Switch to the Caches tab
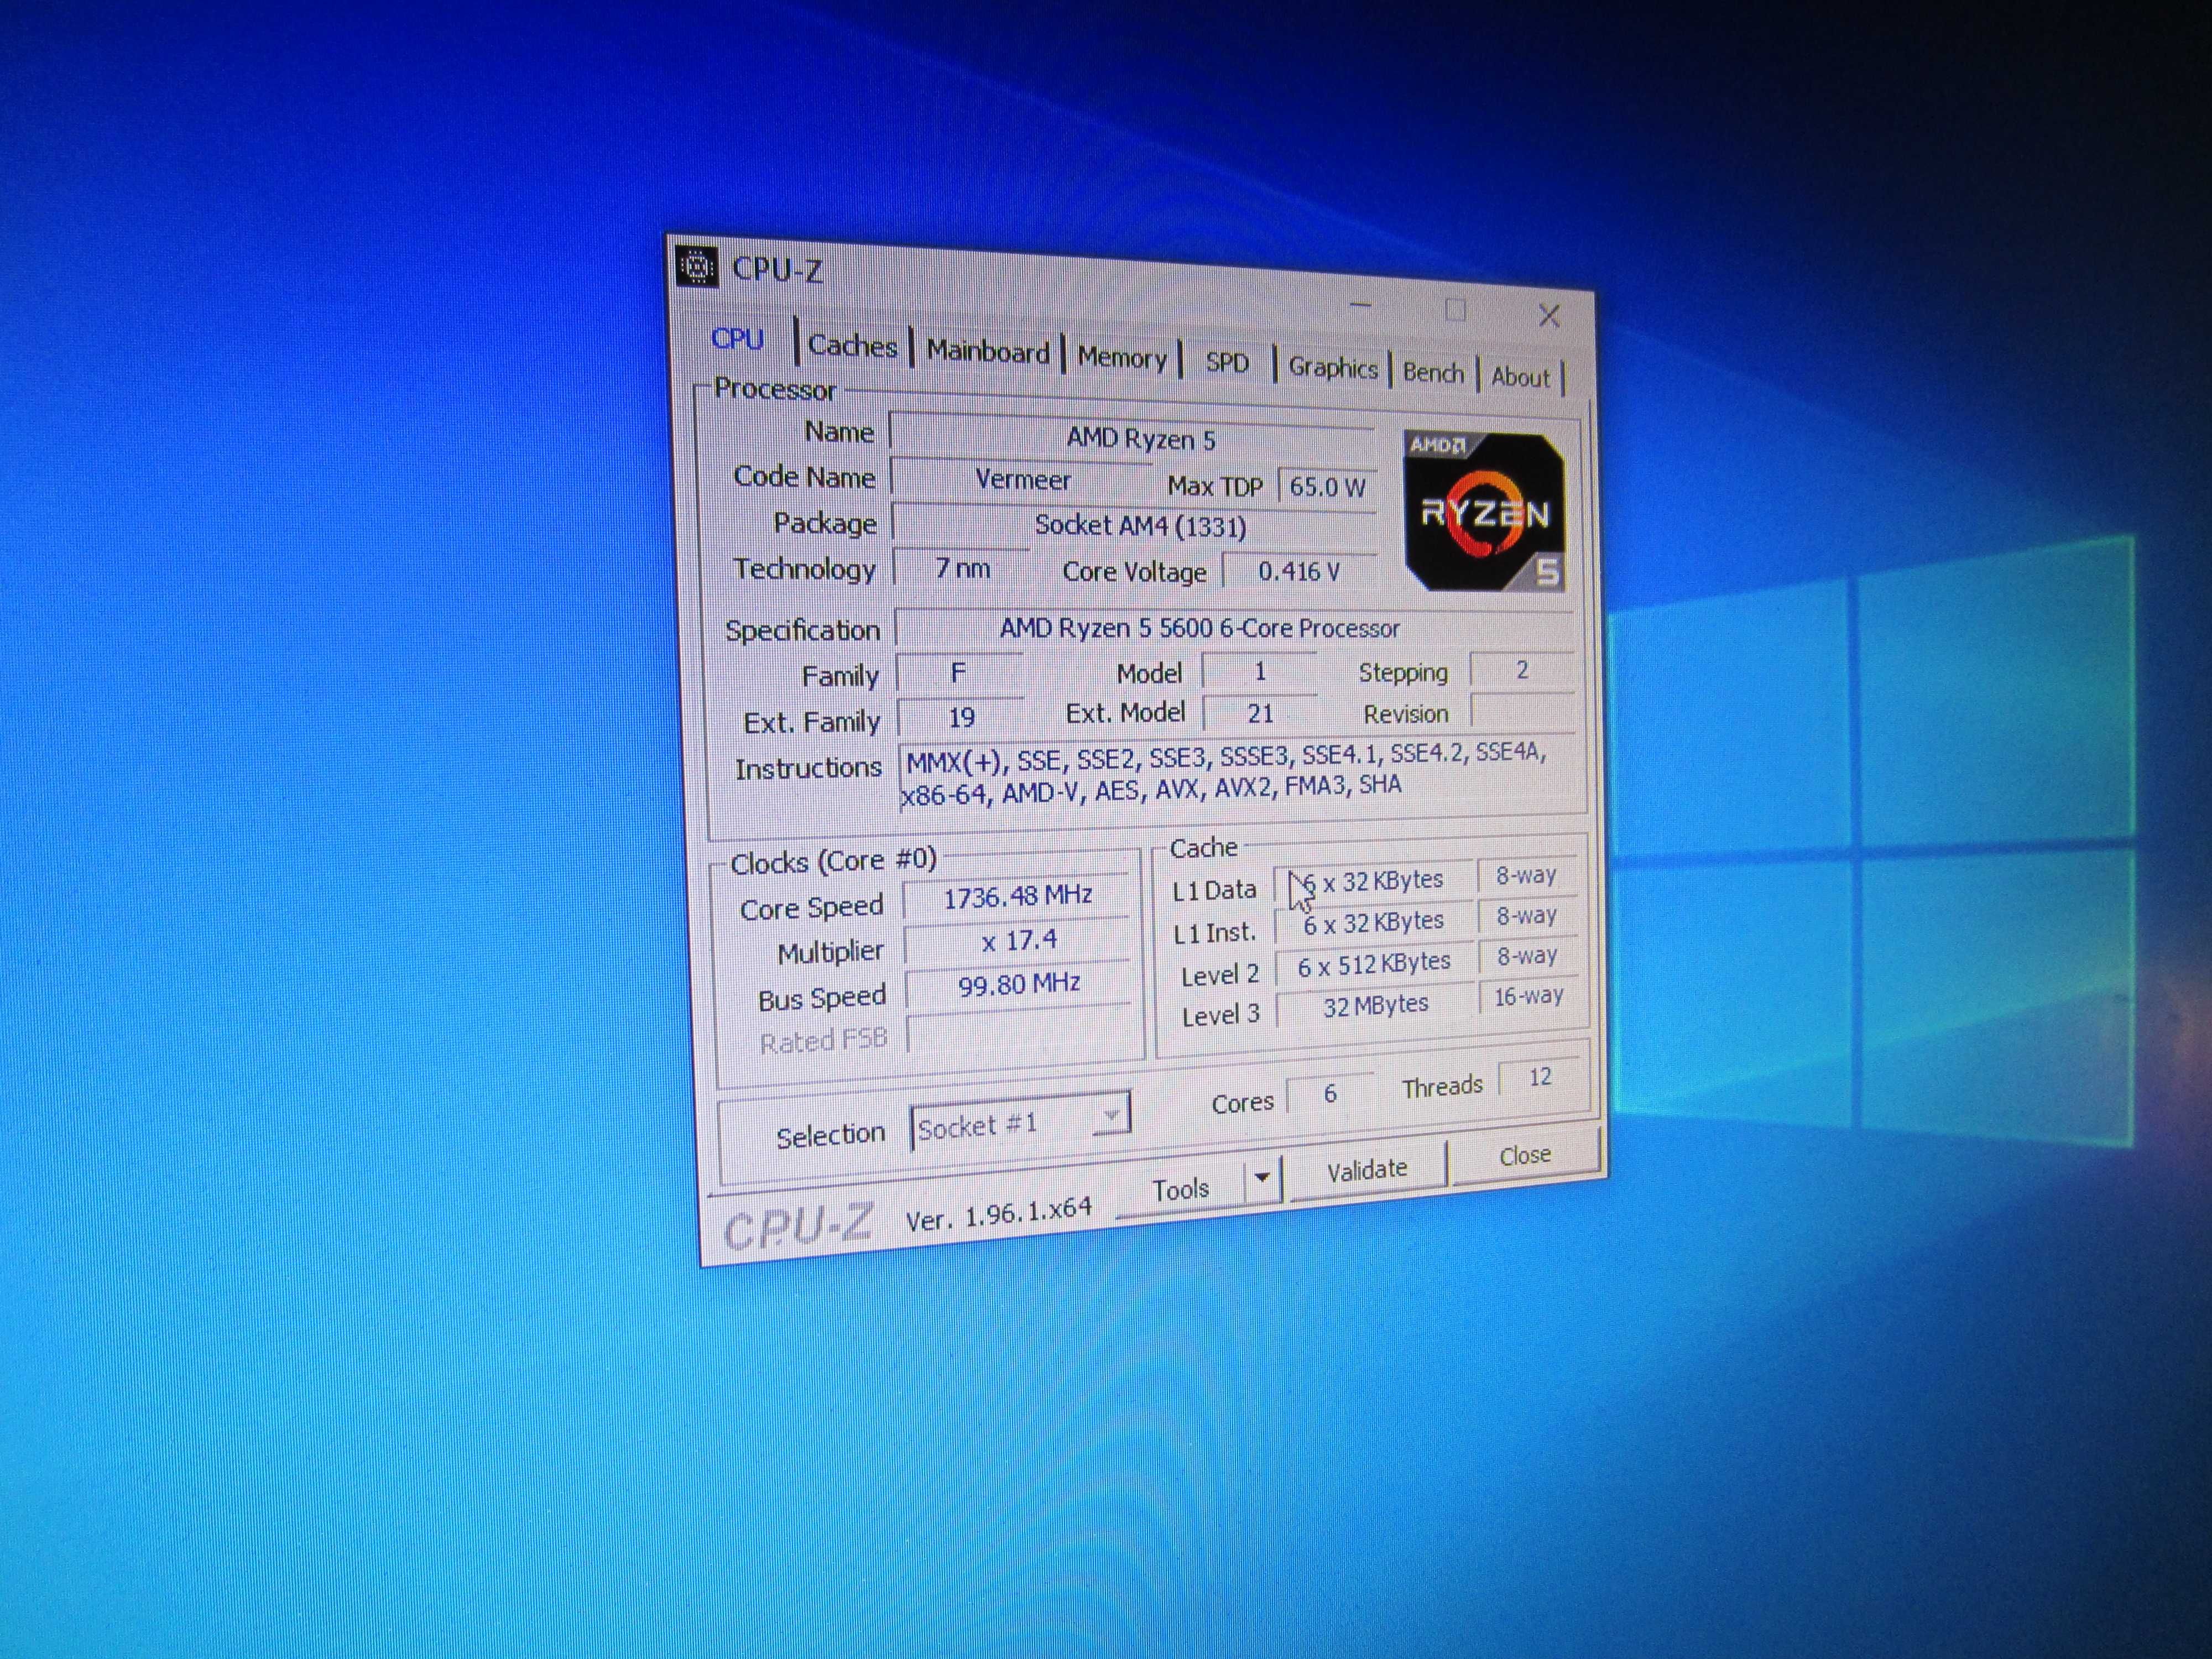Viewport: 2212px width, 1659px height. coord(852,346)
